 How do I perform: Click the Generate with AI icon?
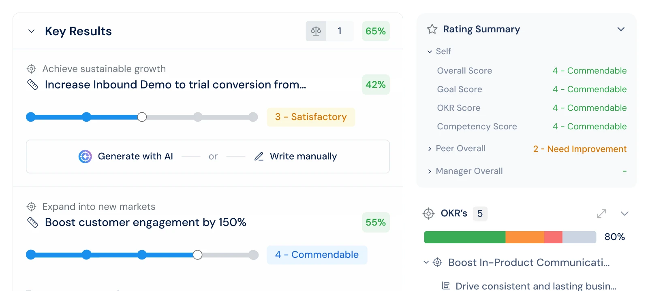pos(85,156)
